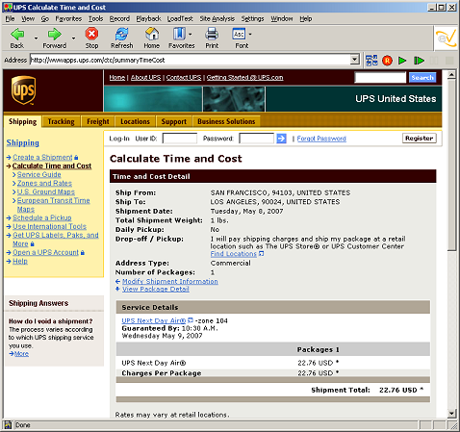Click the vertical scrollbar up arrow

(x=451, y=75)
